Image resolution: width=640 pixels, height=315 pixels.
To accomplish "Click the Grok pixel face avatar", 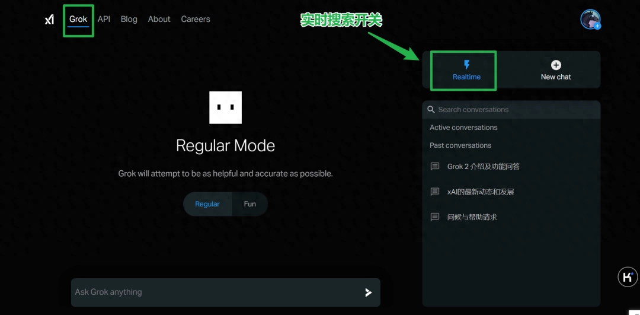I will (x=225, y=107).
